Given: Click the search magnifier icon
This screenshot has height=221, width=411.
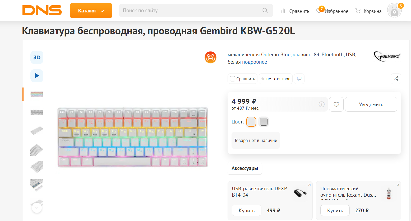Looking at the screenshot, I should (265, 11).
